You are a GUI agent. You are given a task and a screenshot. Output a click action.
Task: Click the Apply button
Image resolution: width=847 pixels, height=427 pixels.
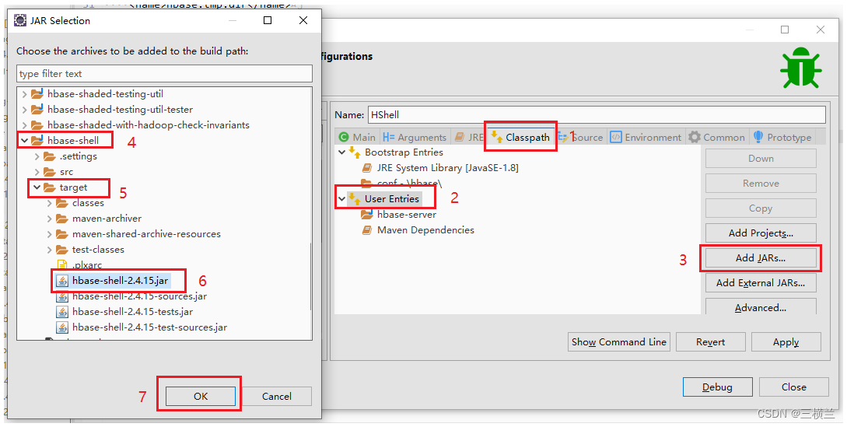786,342
